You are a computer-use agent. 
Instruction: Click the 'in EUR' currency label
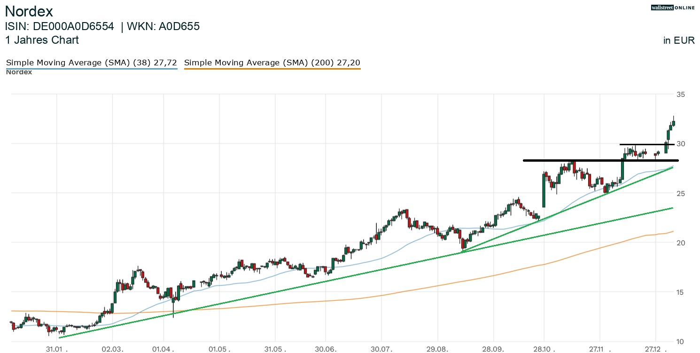pyautogui.click(x=678, y=40)
